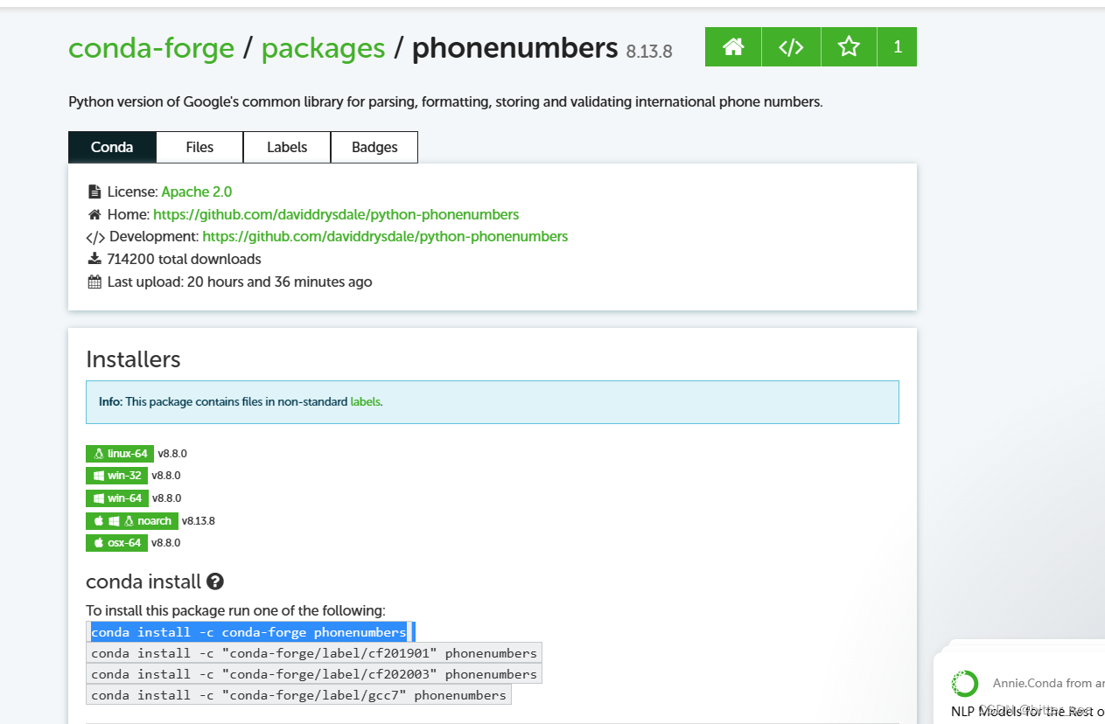Click the osx-64 installer badge

116,542
